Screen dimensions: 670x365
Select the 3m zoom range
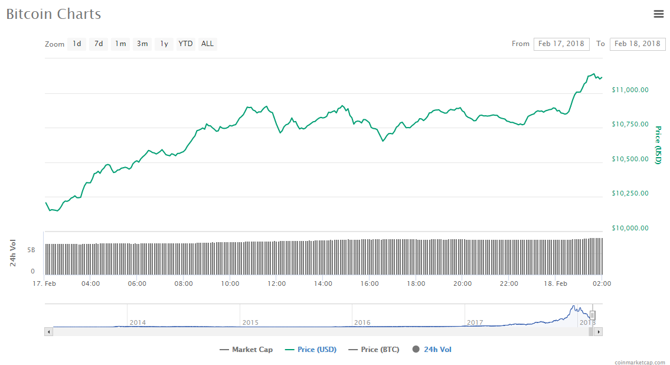click(142, 44)
